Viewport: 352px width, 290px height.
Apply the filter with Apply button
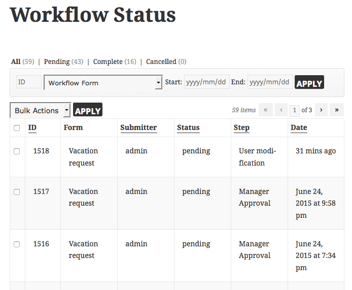point(309,83)
